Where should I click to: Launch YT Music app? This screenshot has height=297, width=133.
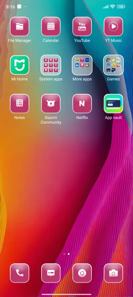pos(113,26)
